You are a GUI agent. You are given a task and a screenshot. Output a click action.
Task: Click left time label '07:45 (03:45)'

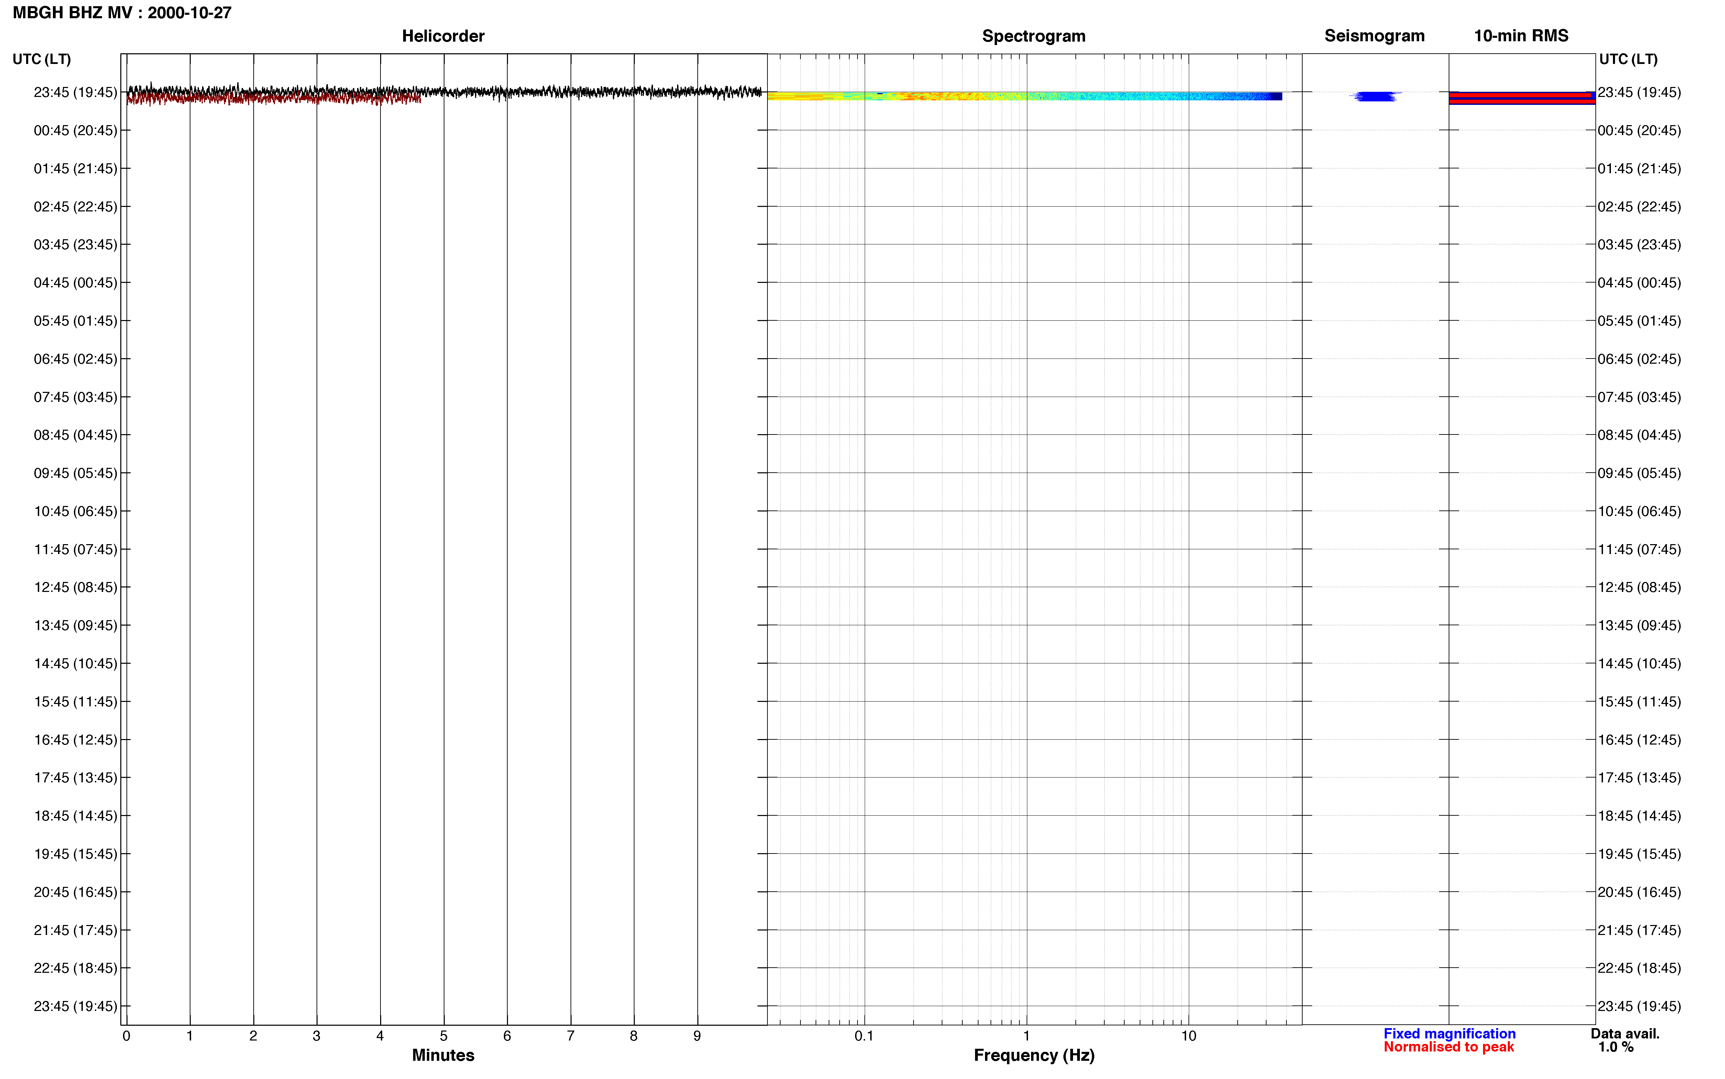point(76,397)
